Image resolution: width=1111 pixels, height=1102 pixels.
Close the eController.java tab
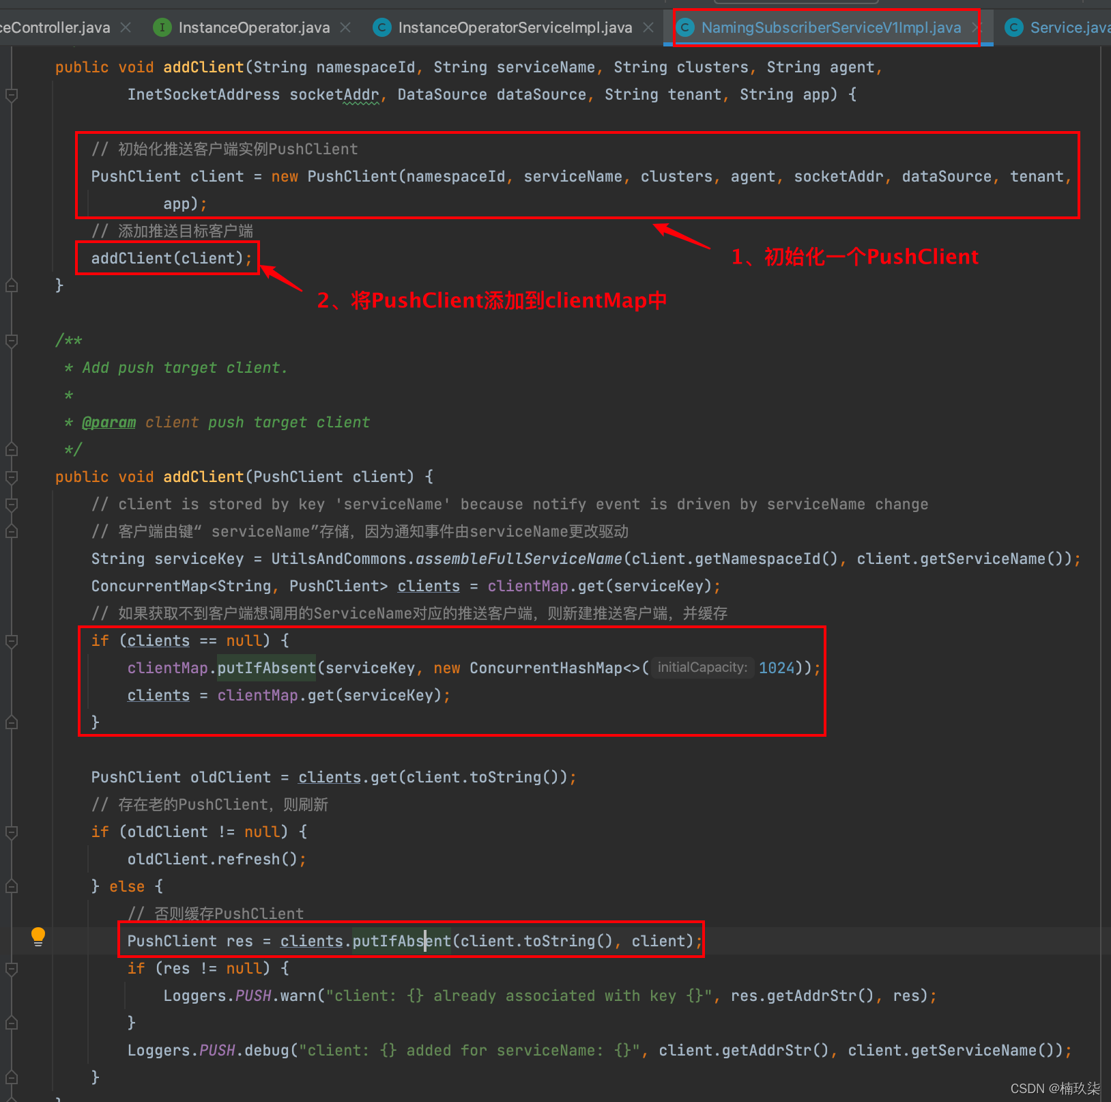[x=126, y=27]
